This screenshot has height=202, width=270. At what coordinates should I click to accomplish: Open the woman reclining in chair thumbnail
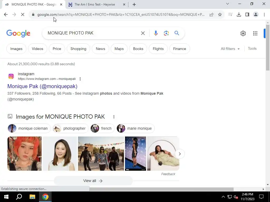point(163,154)
